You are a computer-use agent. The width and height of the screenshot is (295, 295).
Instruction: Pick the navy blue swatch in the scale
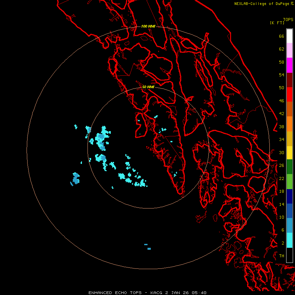coord(289,196)
